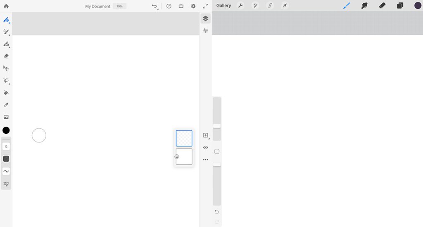Select the transparent top layer thumbnail
The height and width of the screenshot is (227, 423).
click(x=184, y=138)
